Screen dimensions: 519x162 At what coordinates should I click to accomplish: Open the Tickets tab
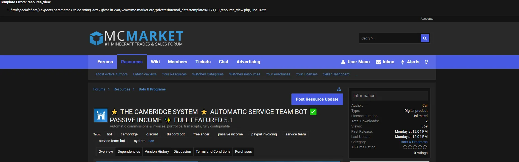click(203, 62)
